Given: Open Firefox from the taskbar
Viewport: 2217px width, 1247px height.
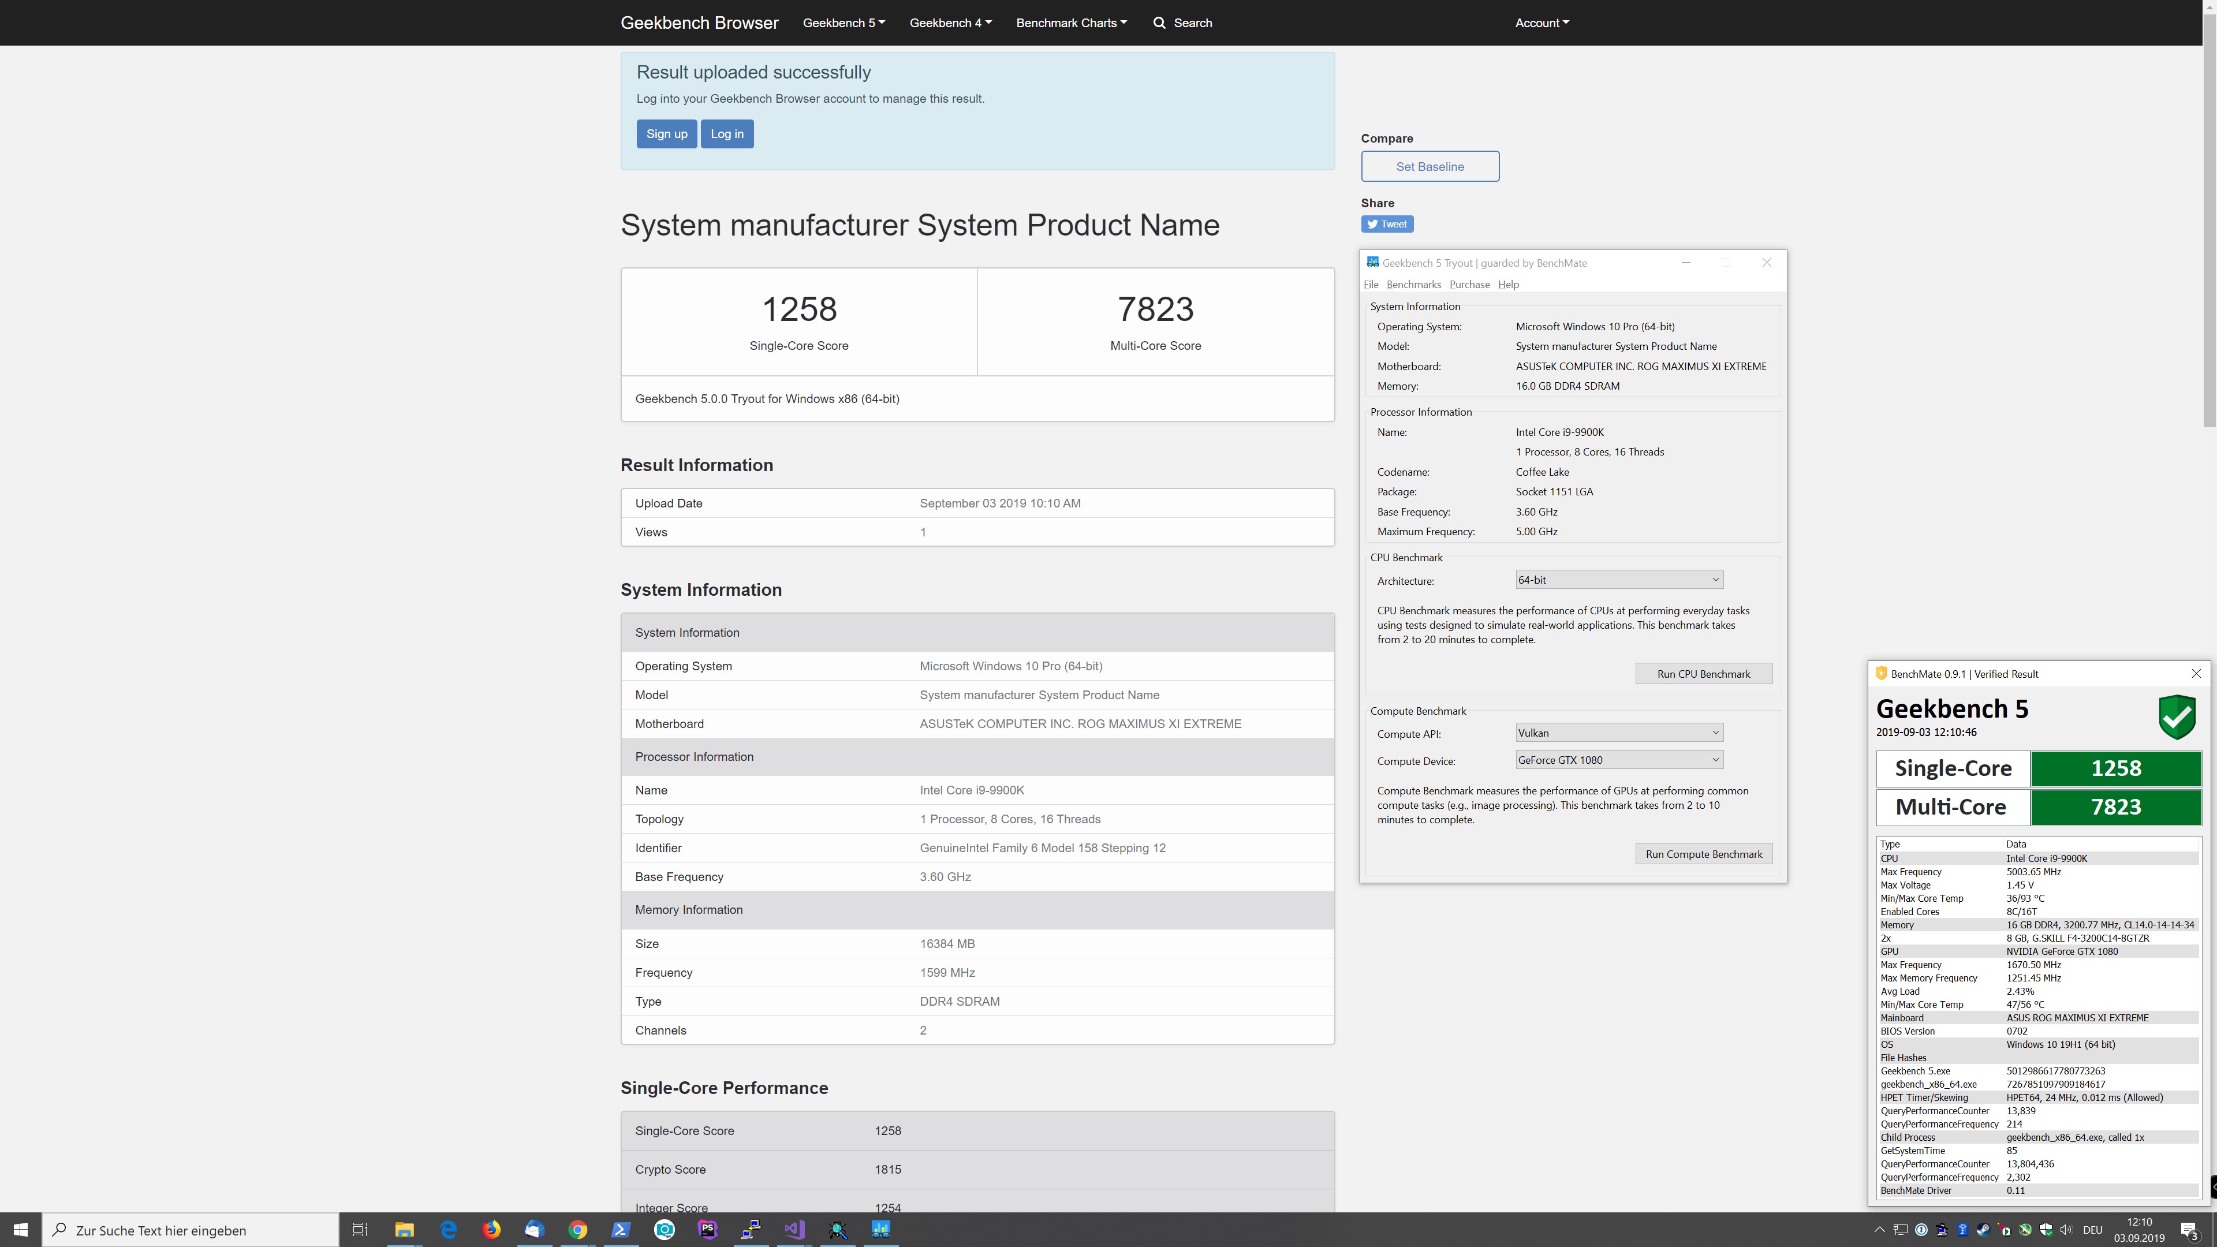Looking at the screenshot, I should (491, 1230).
